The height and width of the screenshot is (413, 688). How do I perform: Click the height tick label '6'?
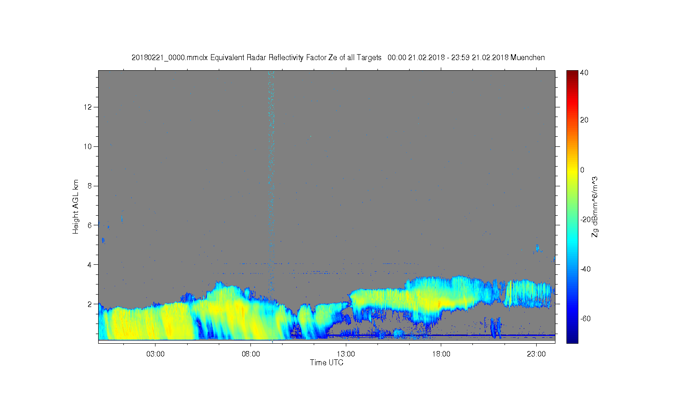pos(90,225)
